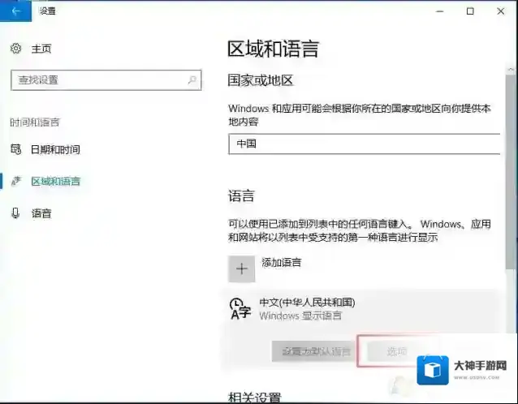Select 区域和语言 in the sidebar
Screen dimensions: 518x404
coord(56,181)
